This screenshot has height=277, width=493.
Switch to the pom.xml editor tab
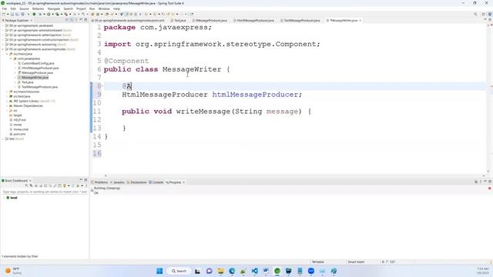point(129,21)
